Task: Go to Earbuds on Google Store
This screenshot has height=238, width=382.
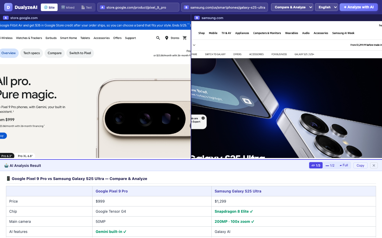Action: coord(51,38)
